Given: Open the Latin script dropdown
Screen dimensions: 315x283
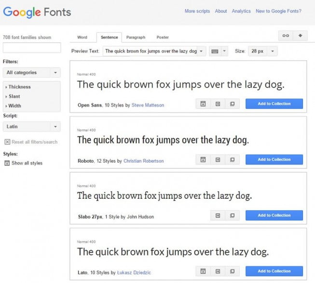Looking at the screenshot, I should pyautogui.click(x=31, y=127).
